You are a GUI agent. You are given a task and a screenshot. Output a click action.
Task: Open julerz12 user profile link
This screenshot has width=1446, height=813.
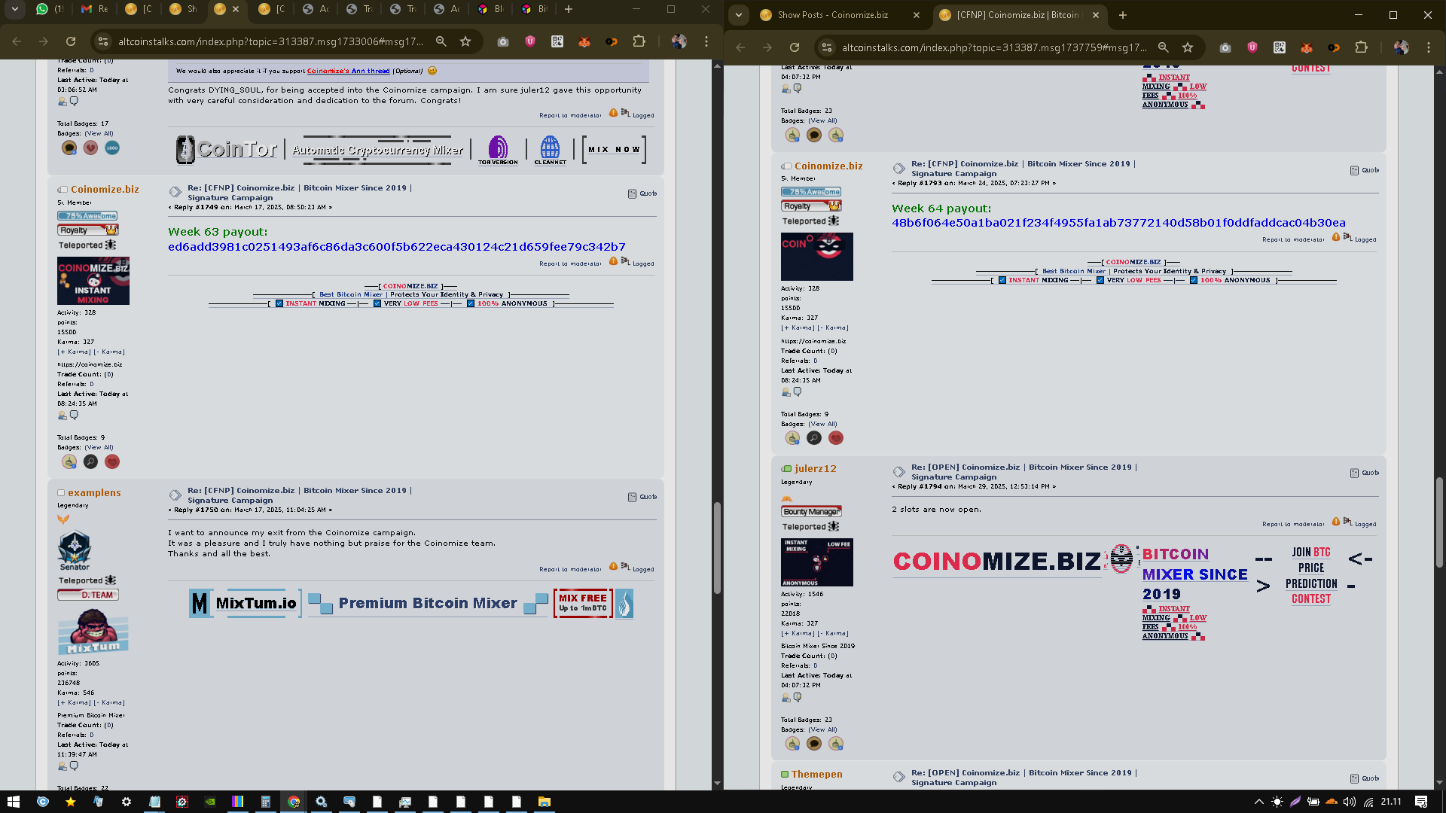pos(816,468)
